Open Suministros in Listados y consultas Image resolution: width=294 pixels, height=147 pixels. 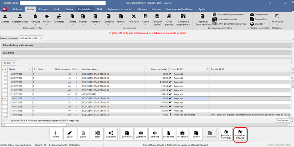coord(259,19)
